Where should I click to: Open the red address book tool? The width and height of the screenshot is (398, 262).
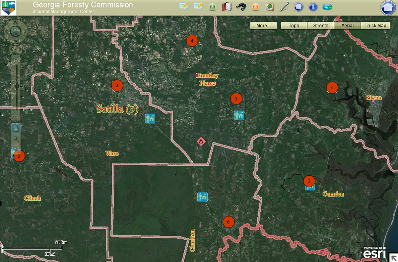coord(227,7)
